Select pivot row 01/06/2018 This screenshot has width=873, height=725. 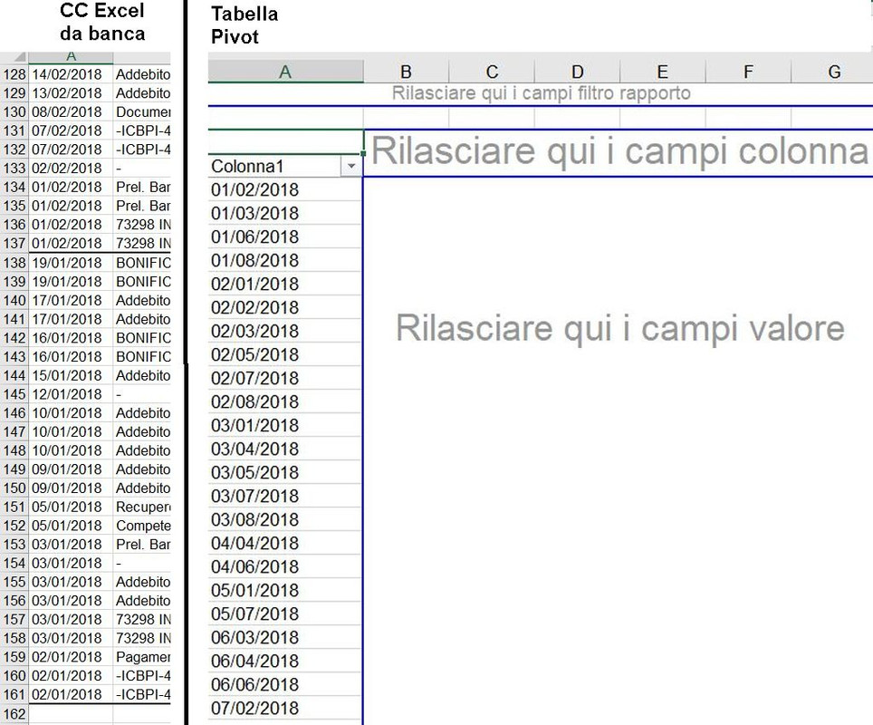pyautogui.click(x=285, y=237)
